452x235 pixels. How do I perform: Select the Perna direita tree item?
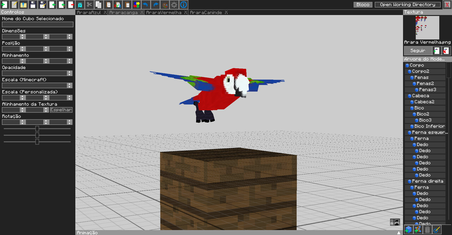(427, 181)
